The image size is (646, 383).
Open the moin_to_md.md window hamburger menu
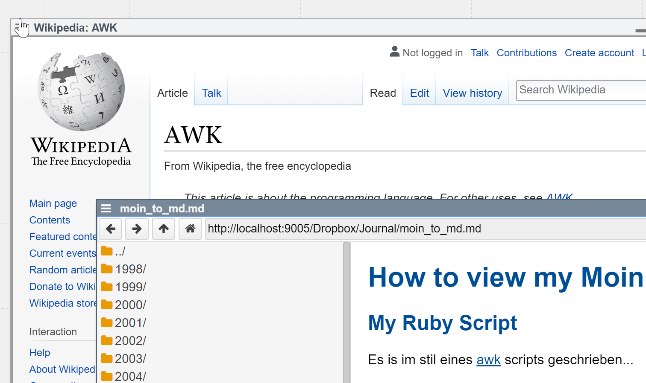[x=106, y=209]
